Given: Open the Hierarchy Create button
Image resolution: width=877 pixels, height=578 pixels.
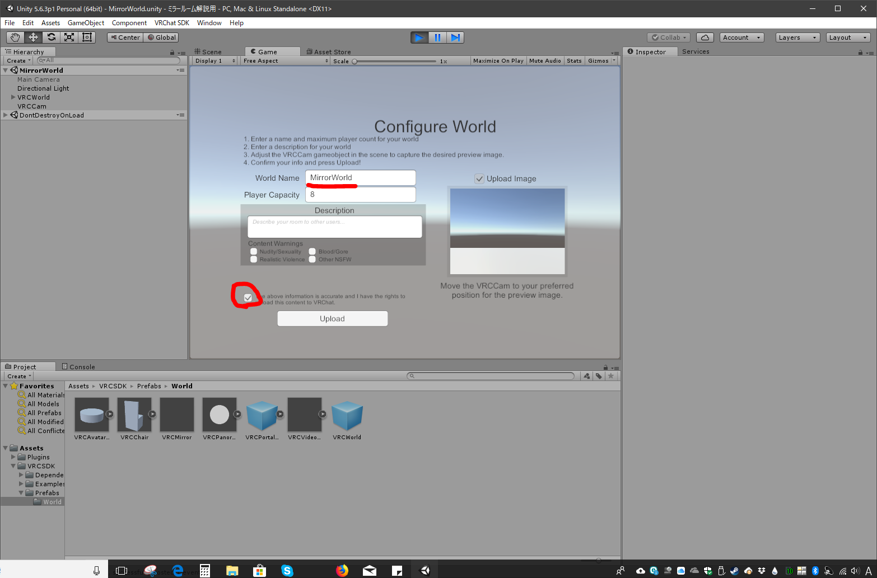Looking at the screenshot, I should pos(18,60).
